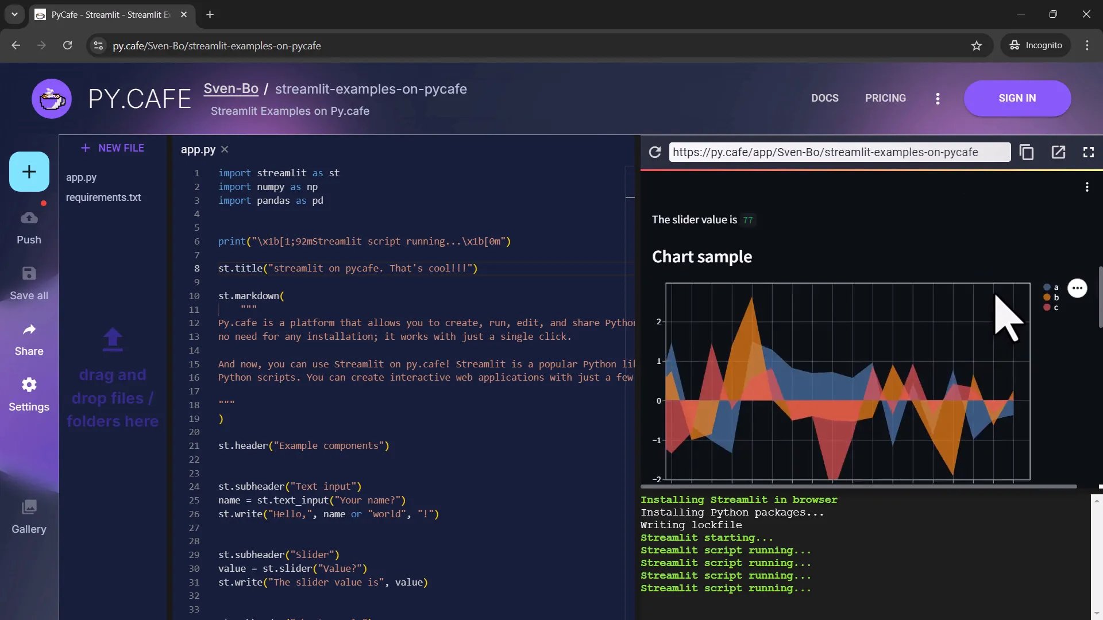Open the Gallery images icon
Image resolution: width=1103 pixels, height=620 pixels.
tap(29, 507)
